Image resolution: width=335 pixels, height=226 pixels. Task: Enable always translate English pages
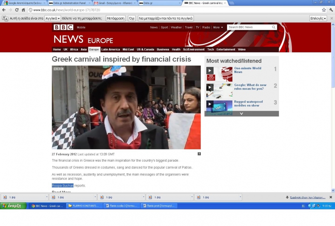pyautogui.click(x=166, y=18)
